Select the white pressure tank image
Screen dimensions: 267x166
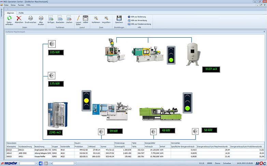tap(193, 54)
